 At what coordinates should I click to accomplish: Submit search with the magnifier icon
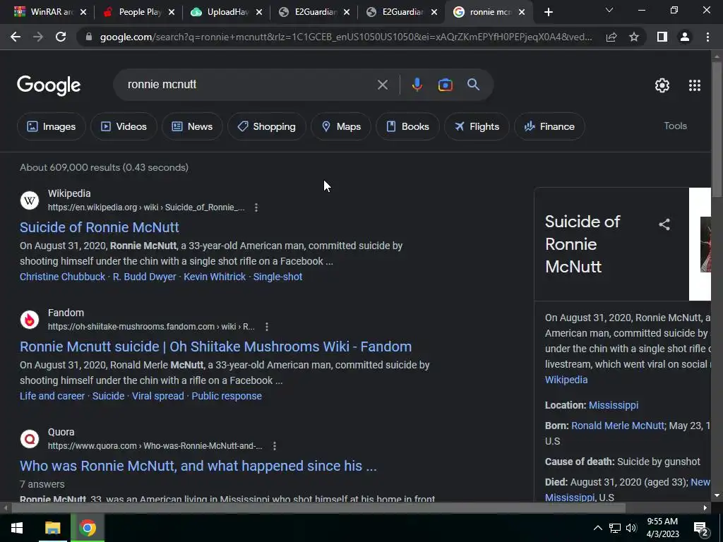473,85
